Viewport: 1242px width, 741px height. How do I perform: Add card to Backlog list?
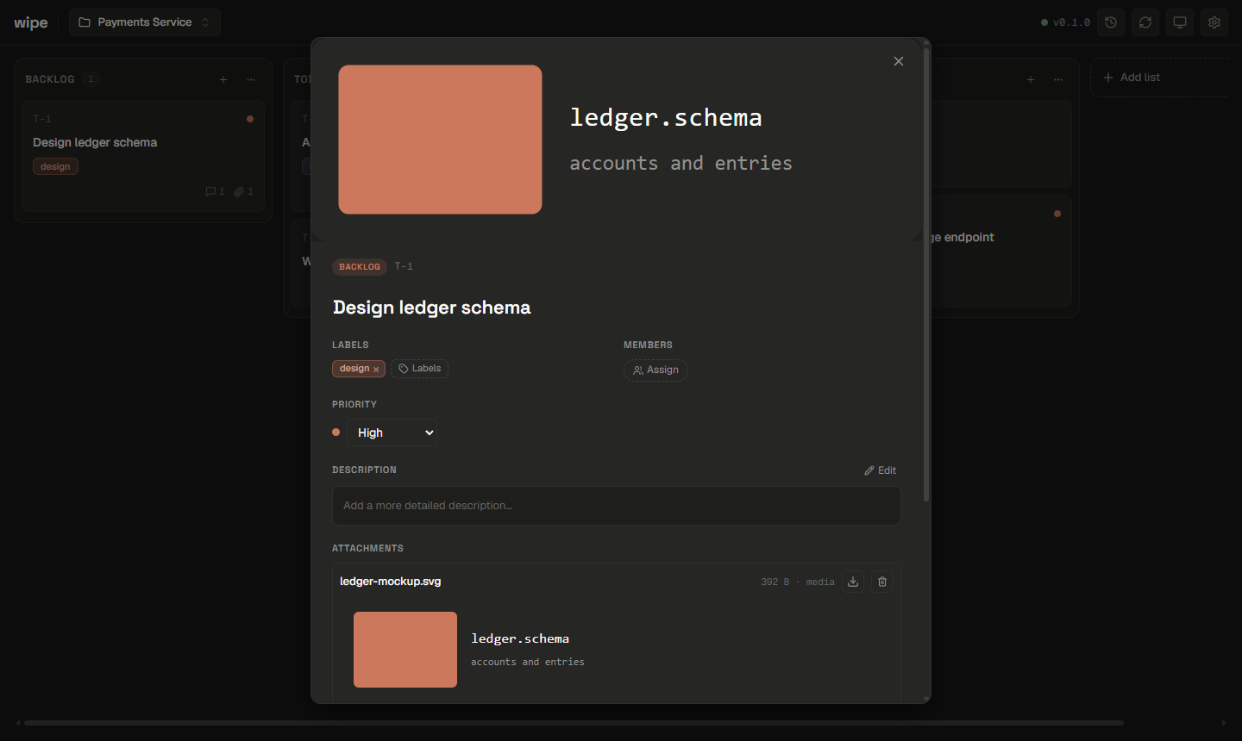click(x=223, y=79)
